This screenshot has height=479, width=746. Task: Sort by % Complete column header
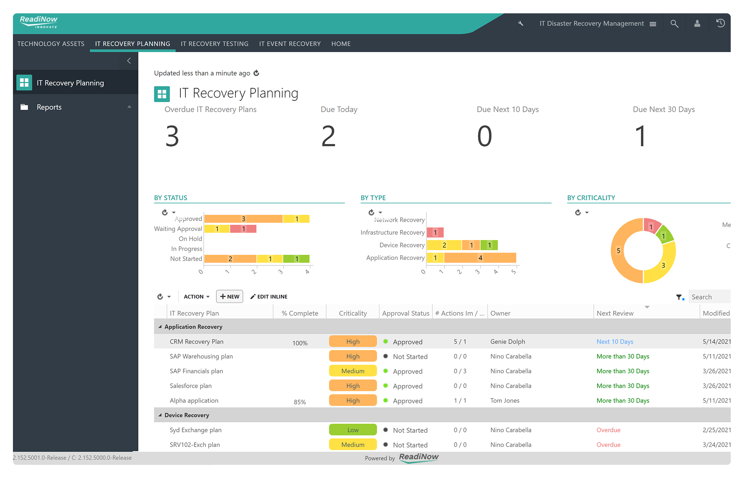pyautogui.click(x=300, y=313)
